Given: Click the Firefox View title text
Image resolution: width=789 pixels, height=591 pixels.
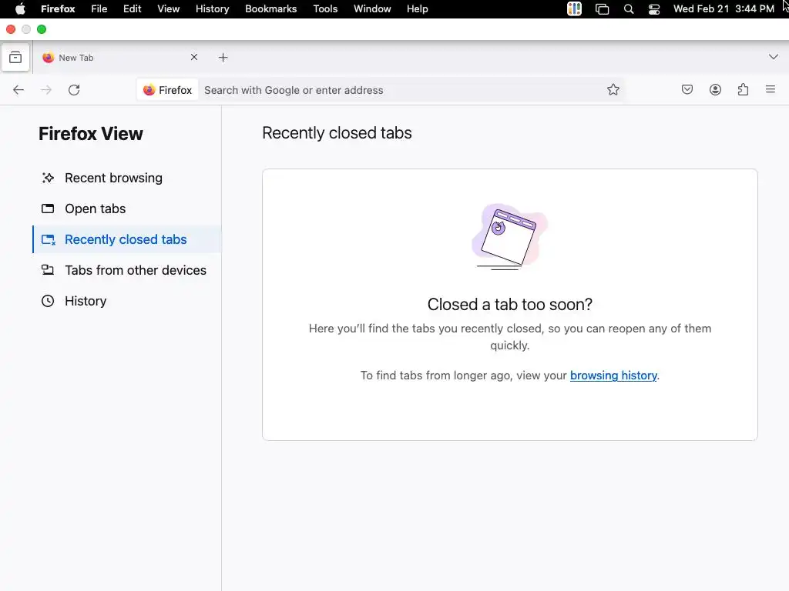Looking at the screenshot, I should click(91, 134).
